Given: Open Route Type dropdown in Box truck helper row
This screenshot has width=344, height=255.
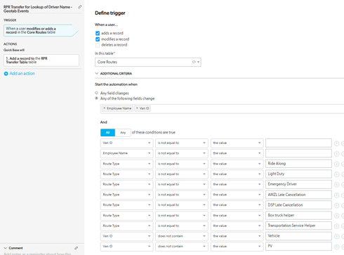Looking at the screenshot, I should (126, 216).
